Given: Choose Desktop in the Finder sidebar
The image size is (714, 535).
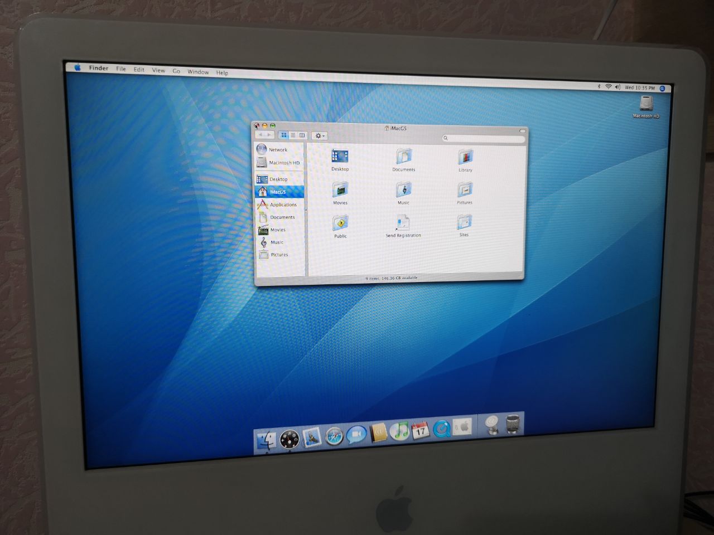Looking at the screenshot, I should 279,179.
